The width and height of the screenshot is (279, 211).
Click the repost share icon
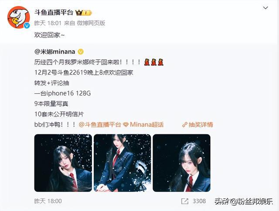185,201
